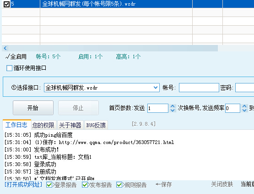Decrease the 发送频率 value with the down arrow

(244, 111)
